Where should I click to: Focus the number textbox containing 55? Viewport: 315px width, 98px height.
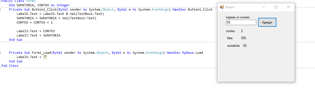(241, 23)
